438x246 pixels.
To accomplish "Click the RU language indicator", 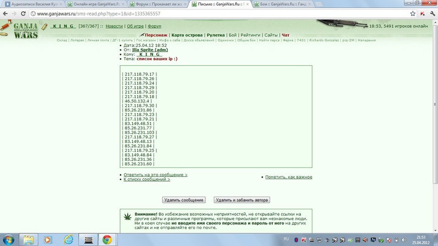I will [286, 239].
